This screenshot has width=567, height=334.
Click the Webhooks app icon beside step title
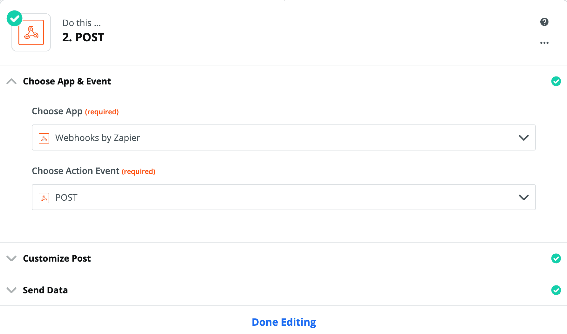pos(31,32)
